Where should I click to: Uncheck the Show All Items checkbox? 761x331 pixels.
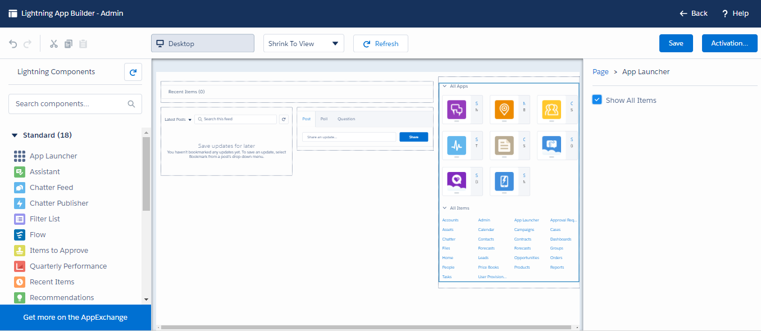(597, 100)
